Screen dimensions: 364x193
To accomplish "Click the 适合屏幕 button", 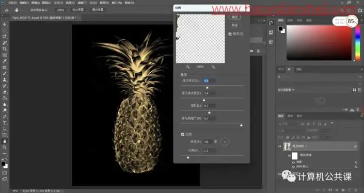I will click(78, 10).
